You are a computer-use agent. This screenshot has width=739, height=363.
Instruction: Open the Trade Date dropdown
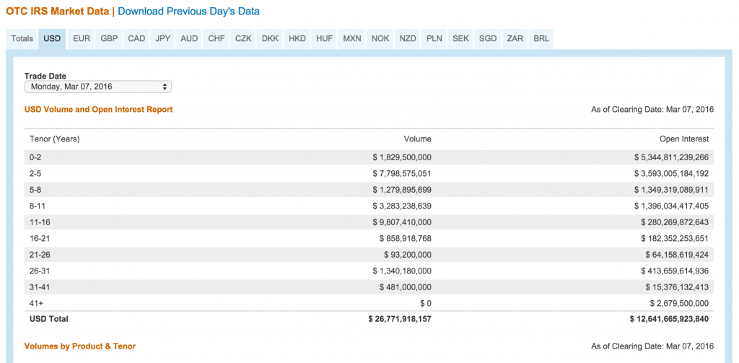tap(98, 87)
